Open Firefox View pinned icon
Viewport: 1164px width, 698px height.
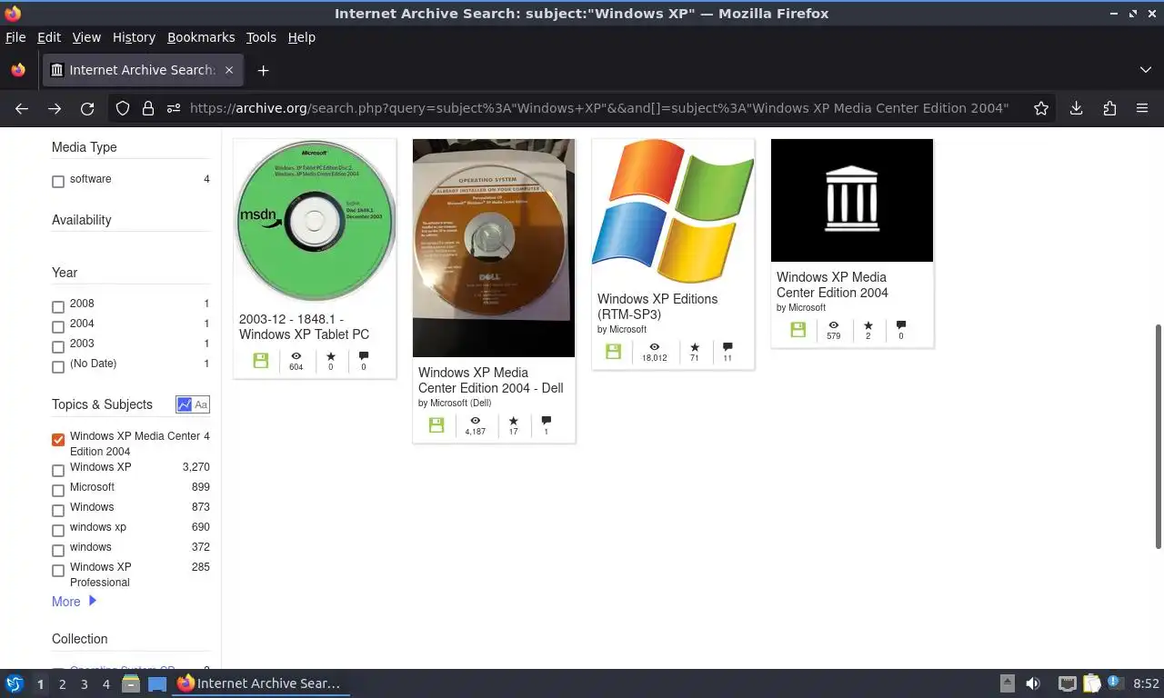tap(18, 70)
